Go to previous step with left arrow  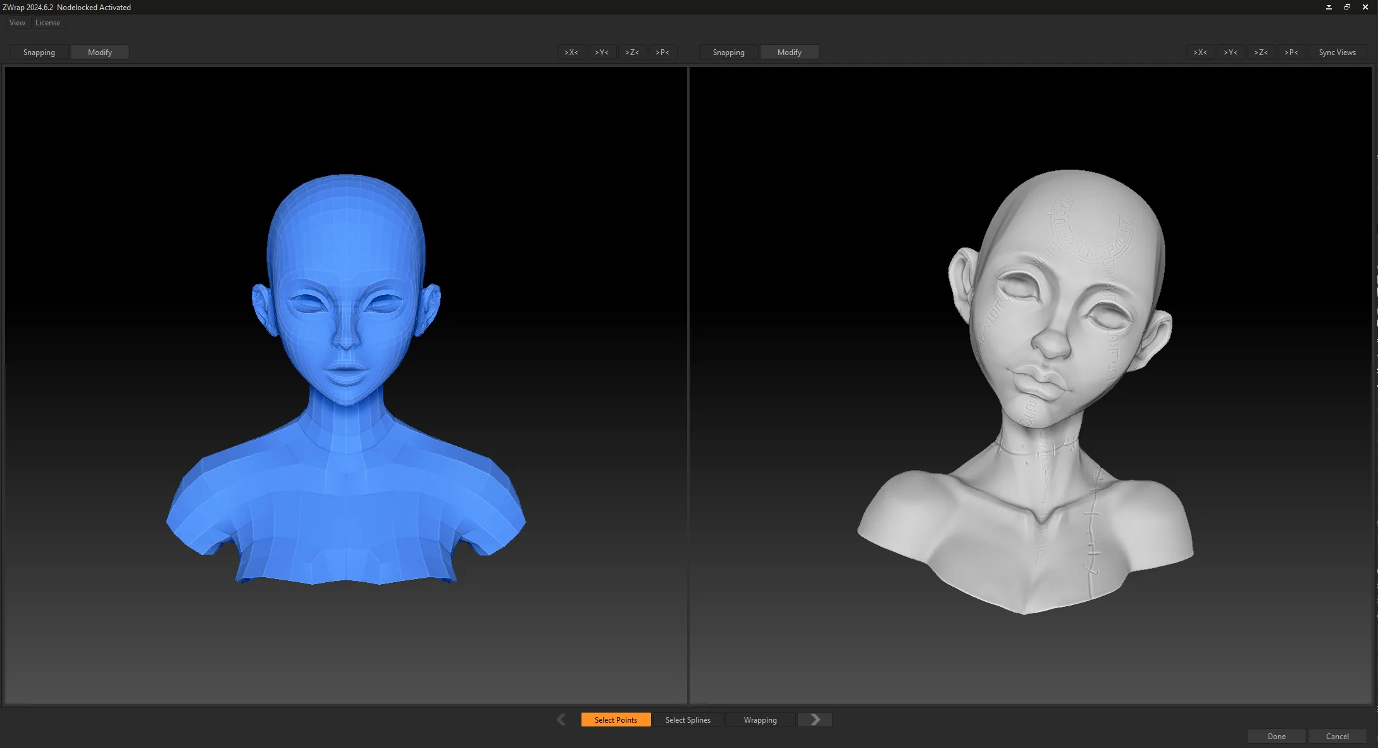pyautogui.click(x=561, y=720)
